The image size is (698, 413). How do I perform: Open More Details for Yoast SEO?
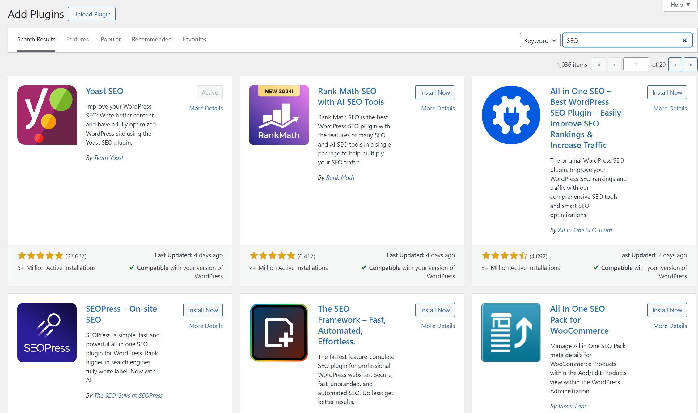pyautogui.click(x=206, y=108)
